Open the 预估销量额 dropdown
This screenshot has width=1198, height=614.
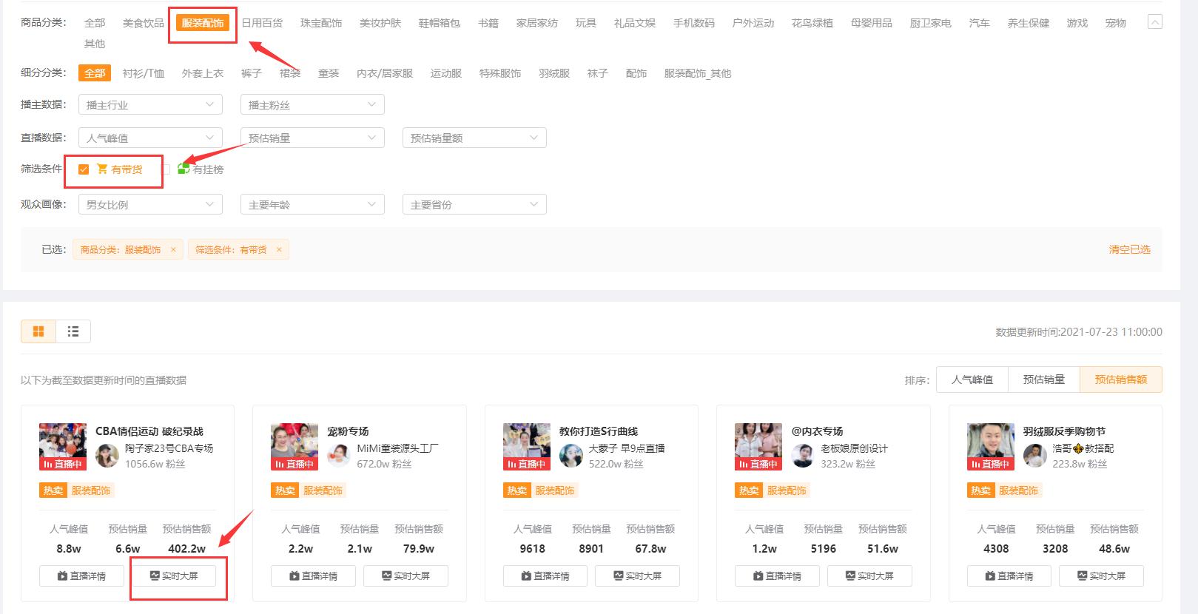pyautogui.click(x=474, y=138)
